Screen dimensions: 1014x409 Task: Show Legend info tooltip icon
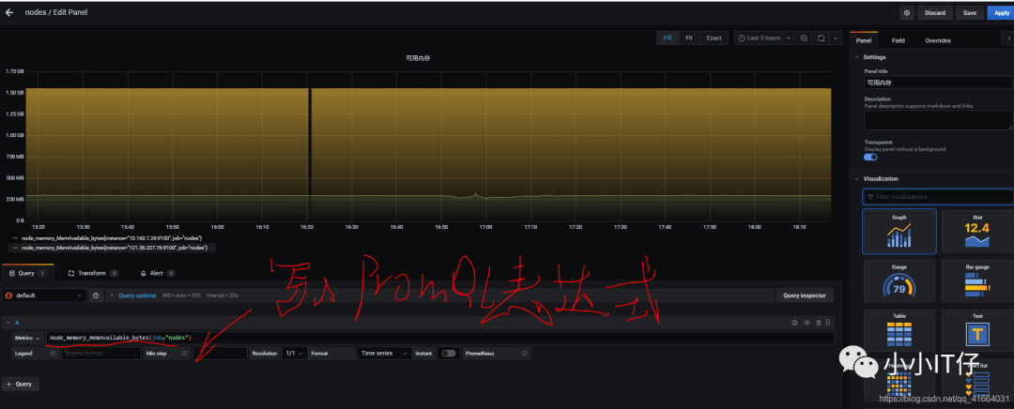pyautogui.click(x=53, y=354)
